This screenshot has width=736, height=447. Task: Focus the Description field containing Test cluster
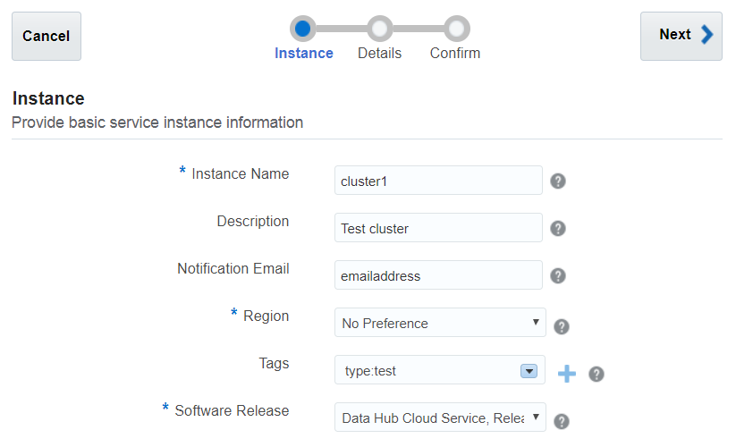(x=438, y=228)
